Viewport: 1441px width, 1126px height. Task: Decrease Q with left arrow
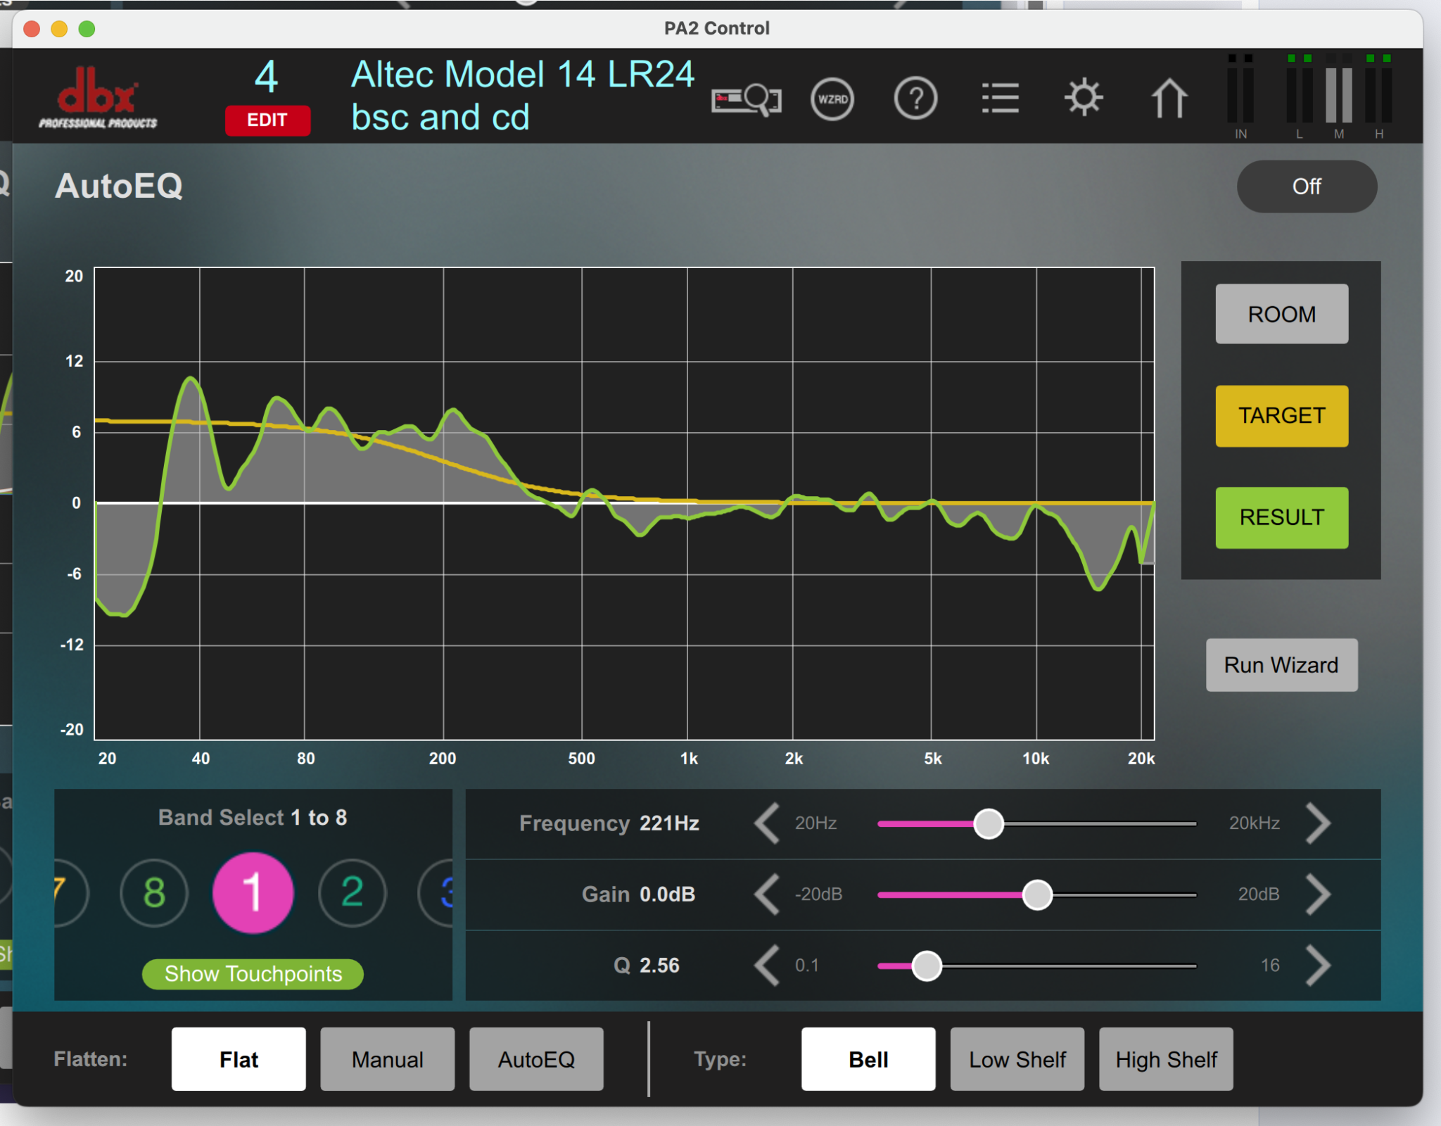(x=767, y=966)
